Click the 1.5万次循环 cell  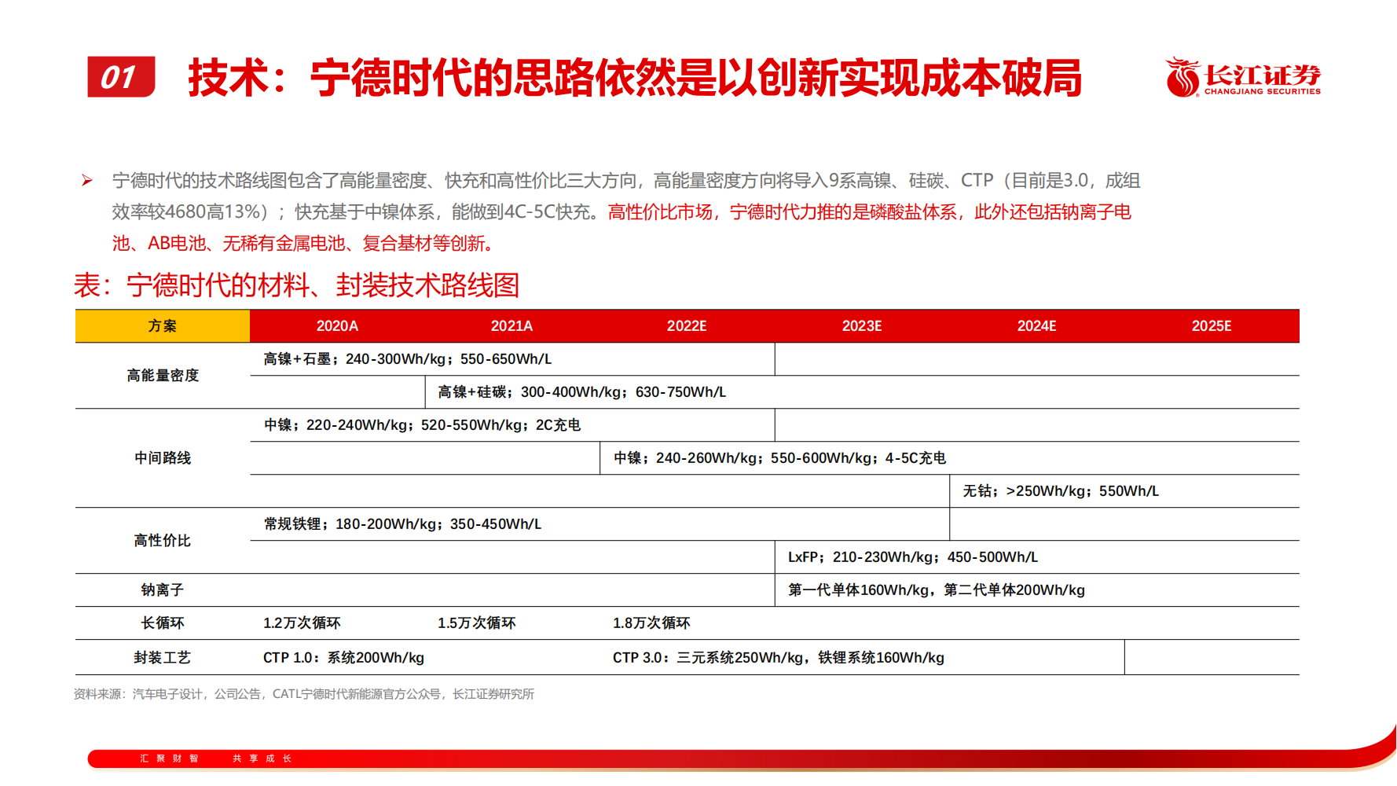point(477,623)
